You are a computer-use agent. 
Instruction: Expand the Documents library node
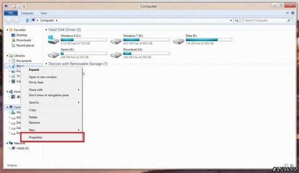[9, 61]
